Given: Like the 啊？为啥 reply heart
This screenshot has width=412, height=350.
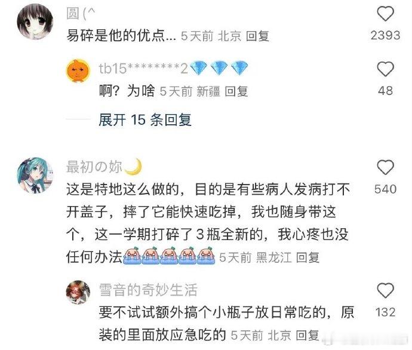Looking at the screenshot, I should pyautogui.click(x=386, y=69).
